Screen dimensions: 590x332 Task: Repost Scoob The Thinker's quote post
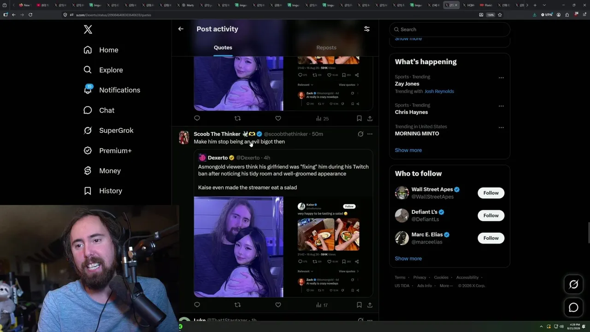[237, 305]
